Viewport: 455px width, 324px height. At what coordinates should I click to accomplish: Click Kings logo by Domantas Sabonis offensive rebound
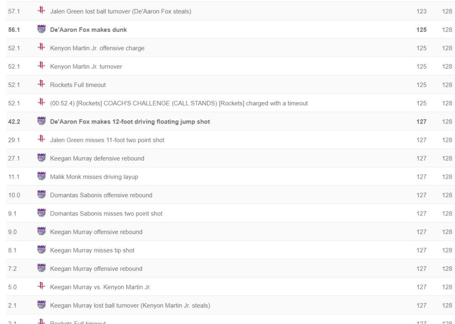point(41,194)
